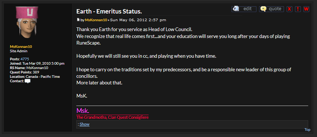
Task: Delete the post with red X icon
Action: tap(289, 9)
